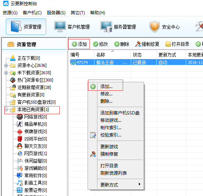
Task: Select the 魔法王座 resource row
Action: (136, 62)
